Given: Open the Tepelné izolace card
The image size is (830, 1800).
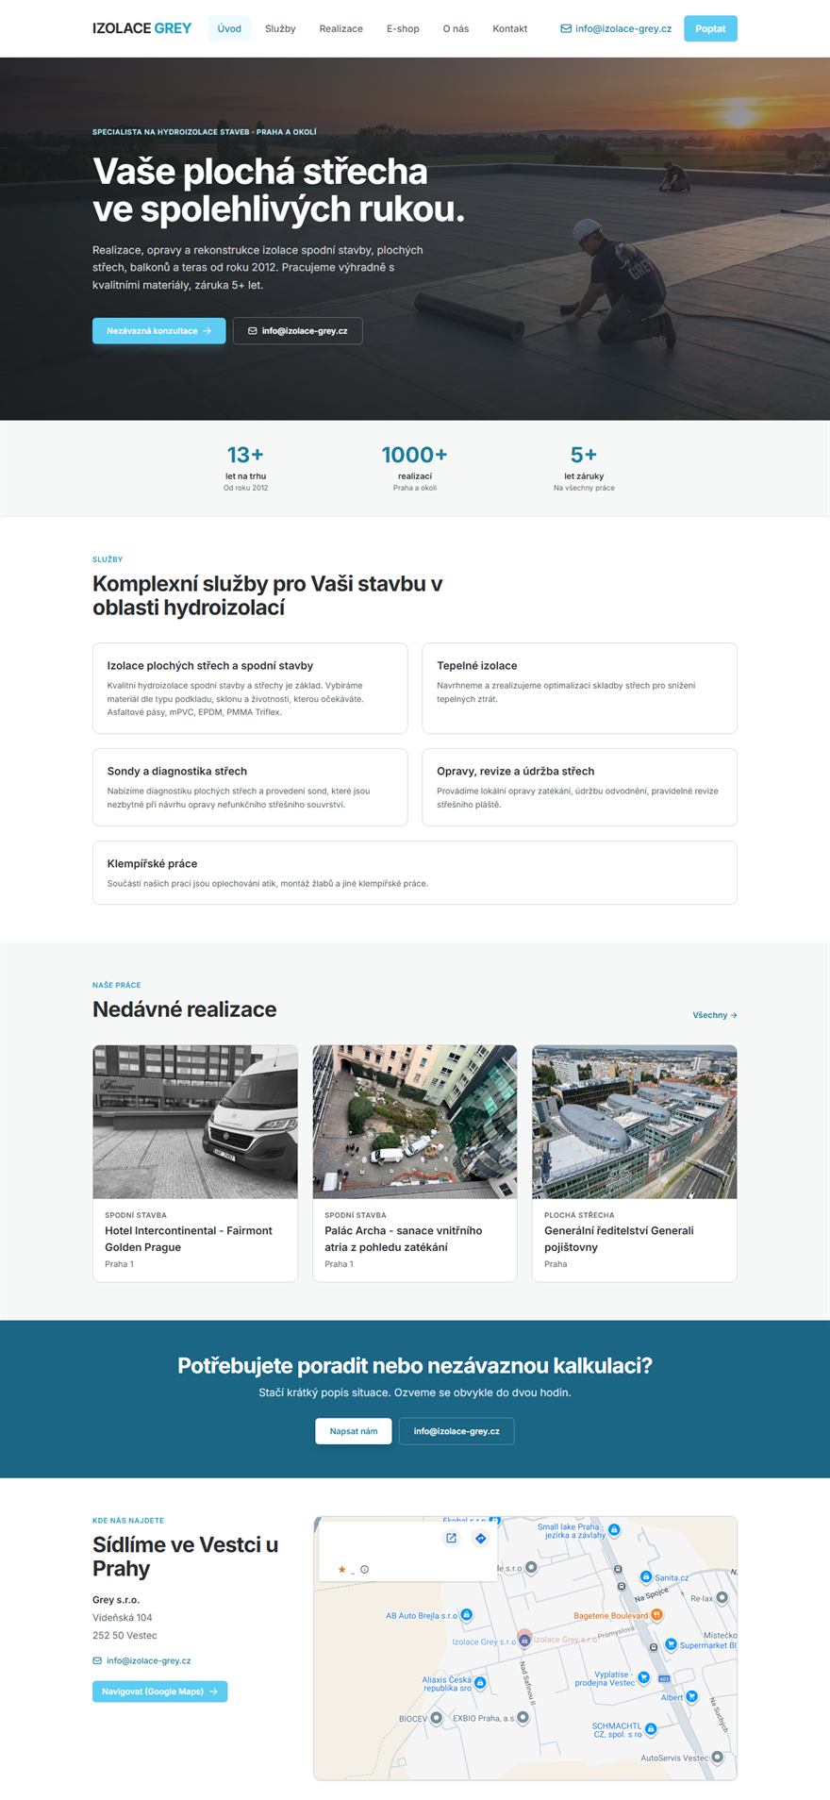Looking at the screenshot, I should tap(579, 688).
